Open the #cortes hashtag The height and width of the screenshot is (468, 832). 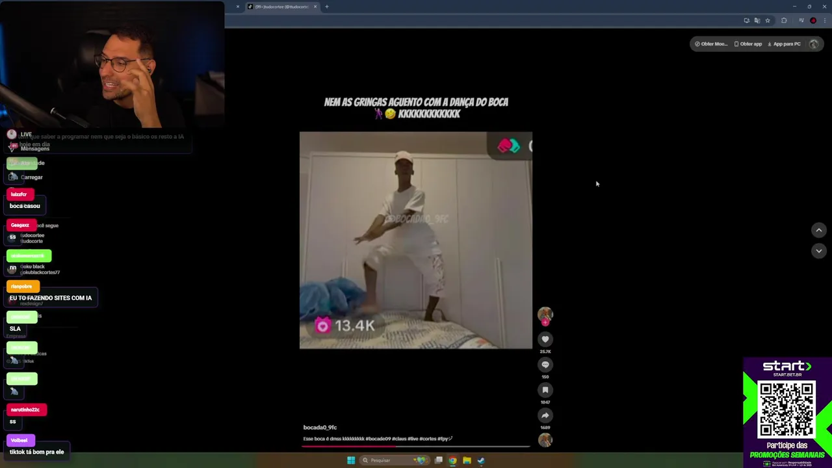pyautogui.click(x=428, y=439)
